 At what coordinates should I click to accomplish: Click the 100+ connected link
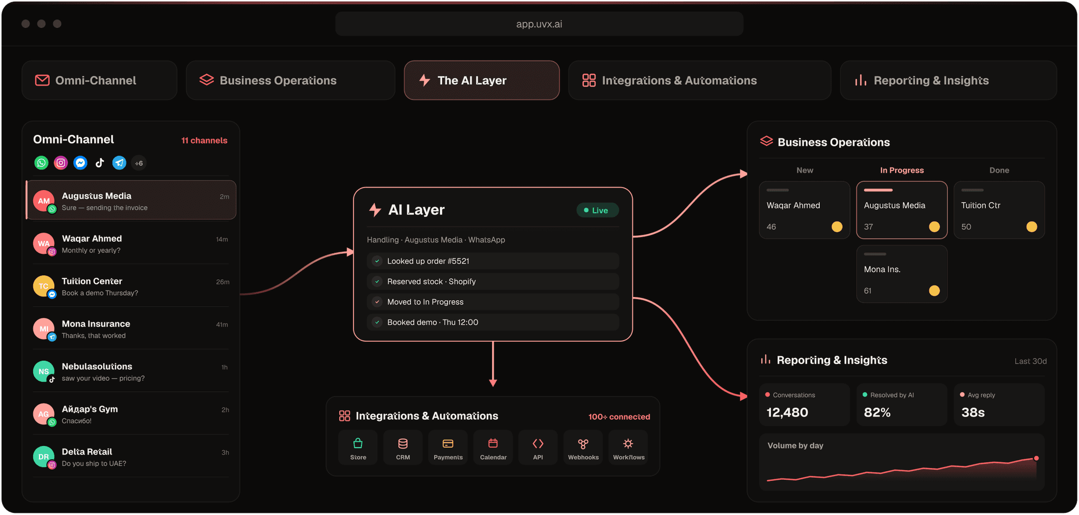tap(619, 417)
